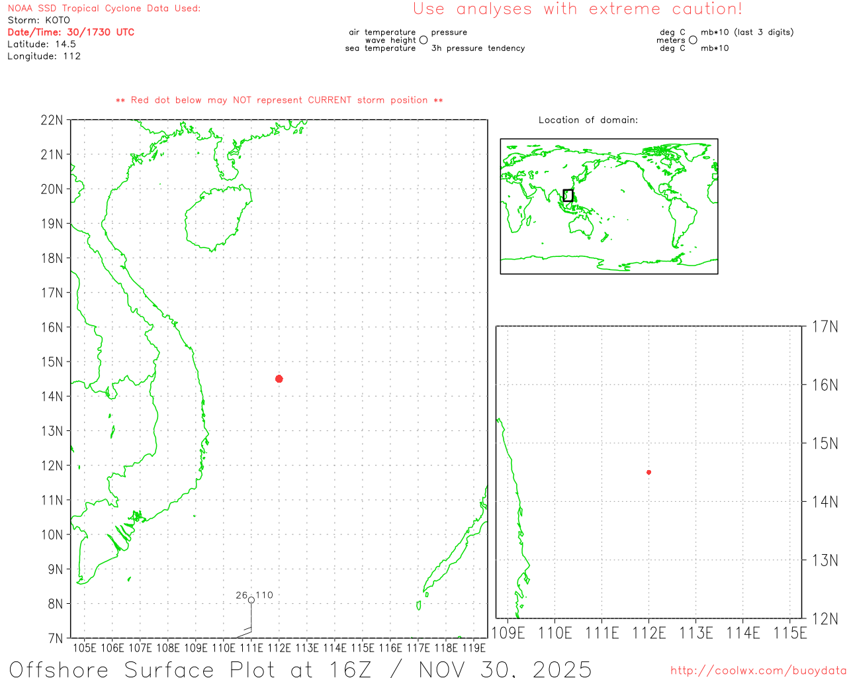Open the world map 'Location of domain' thumbnail
This screenshot has width=847, height=678.
609,206
